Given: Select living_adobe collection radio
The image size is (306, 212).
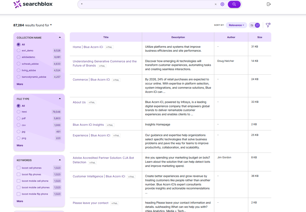Looking at the screenshot, I should tap(19, 70).
